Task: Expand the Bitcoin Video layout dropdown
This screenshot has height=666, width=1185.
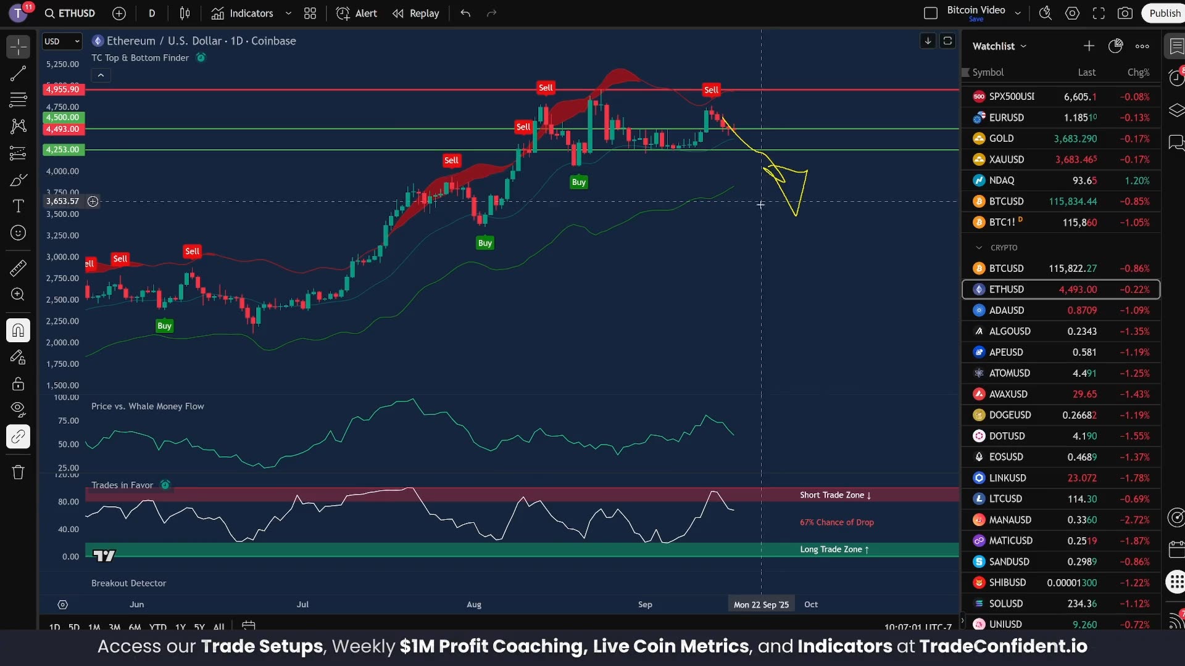Action: tap(1018, 12)
